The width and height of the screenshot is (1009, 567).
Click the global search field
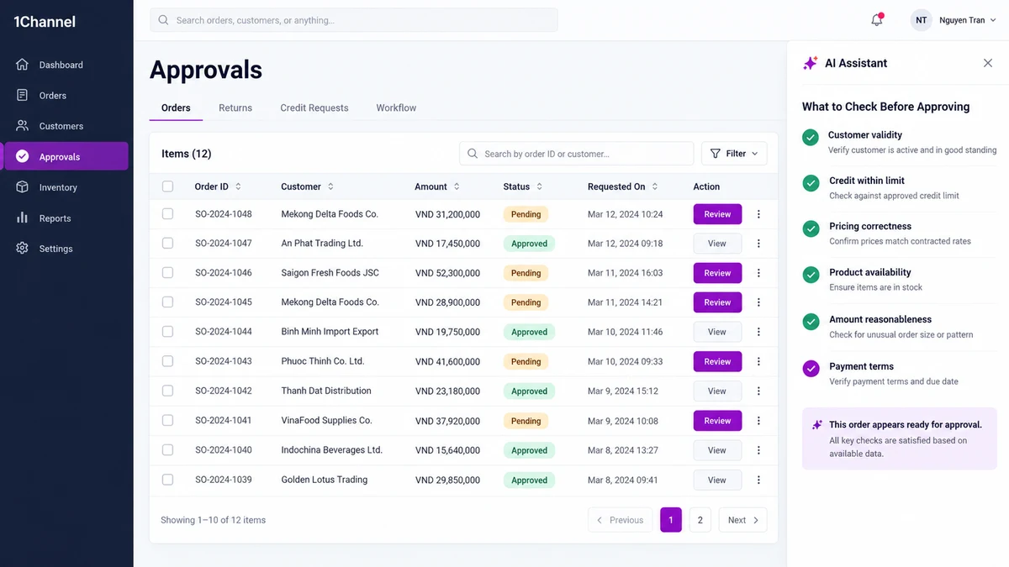[x=354, y=20]
